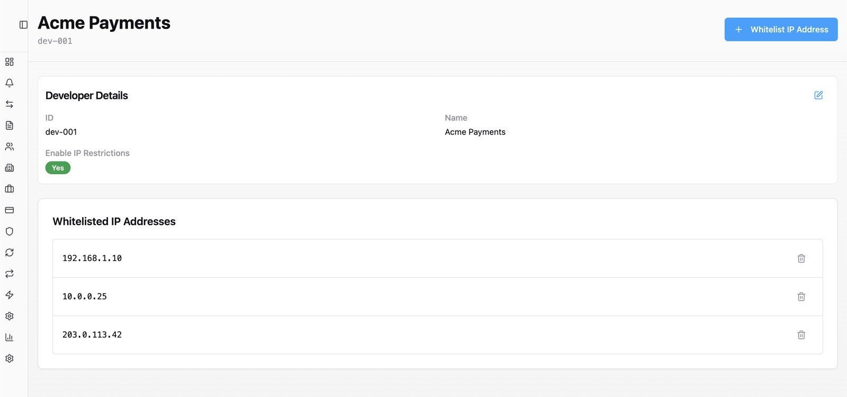Open the repeat loop arrows icon
The height and width of the screenshot is (397, 847).
(10, 274)
